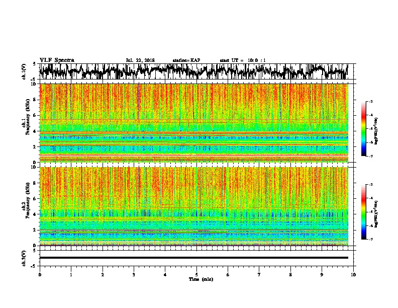Click the ch.1 waveform trace panel

pos(196,71)
